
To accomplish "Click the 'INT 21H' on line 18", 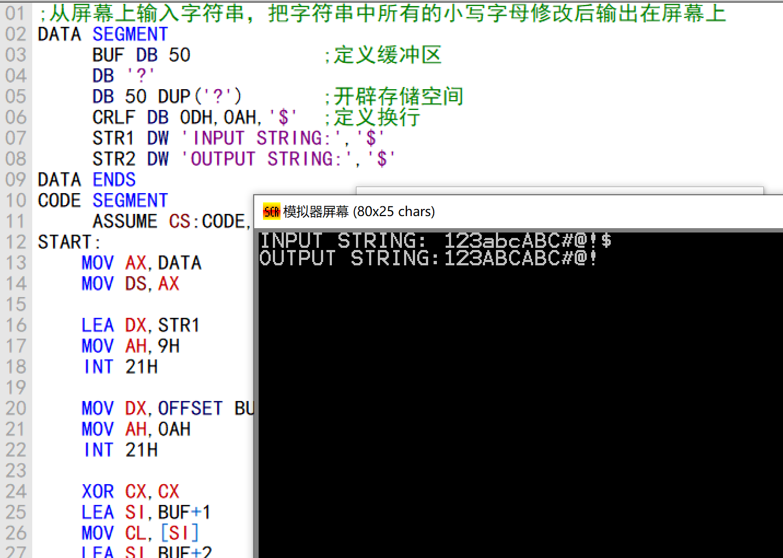I will 121,367.
